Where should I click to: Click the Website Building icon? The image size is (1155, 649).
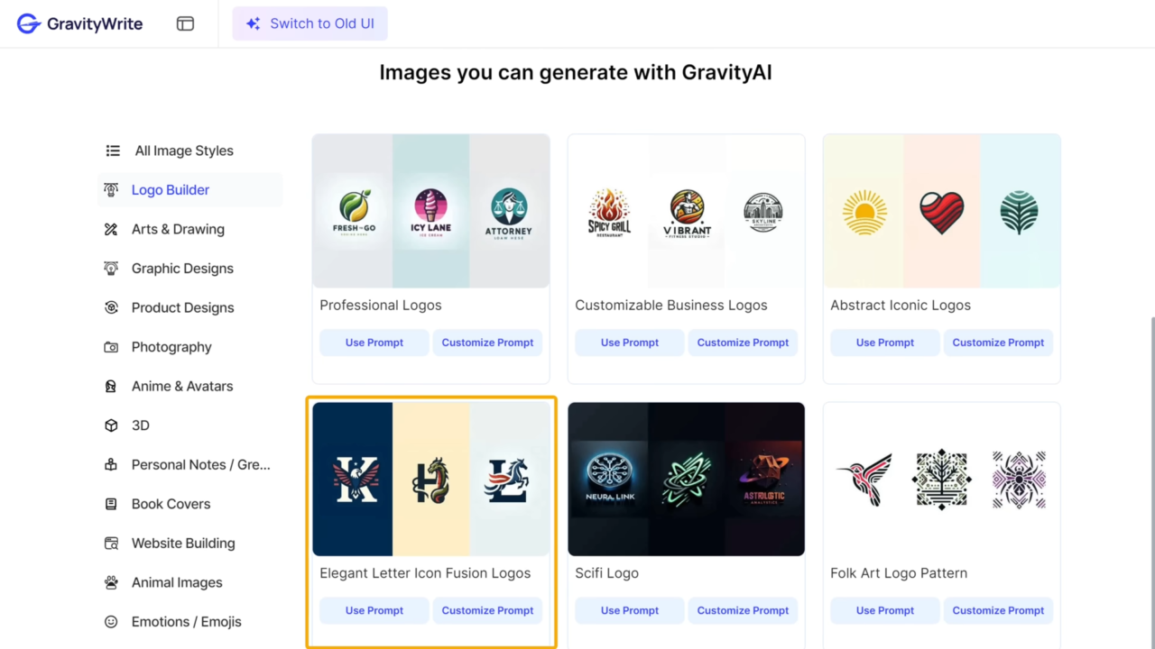[x=111, y=544]
